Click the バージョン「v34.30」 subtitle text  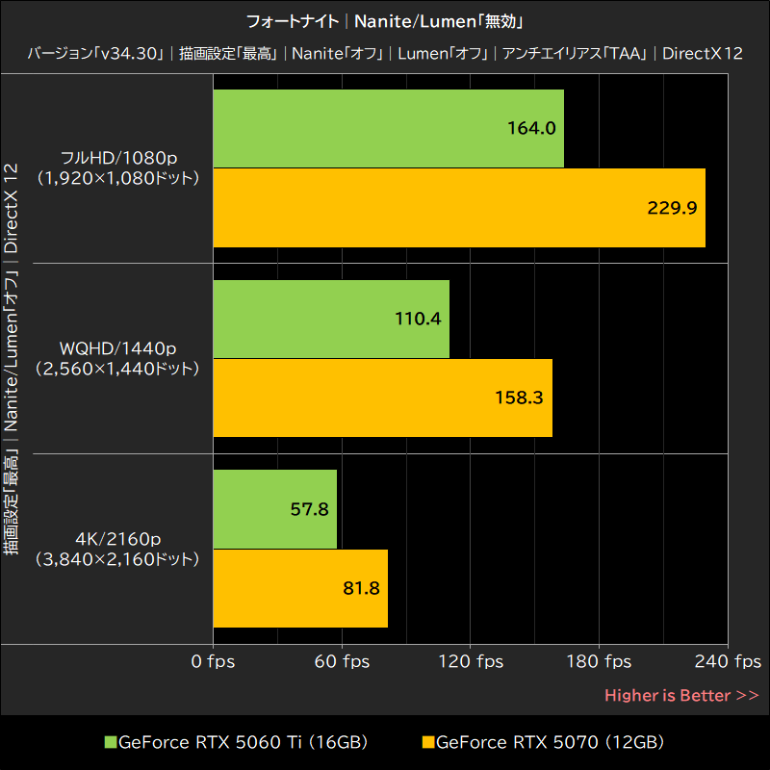click(95, 53)
